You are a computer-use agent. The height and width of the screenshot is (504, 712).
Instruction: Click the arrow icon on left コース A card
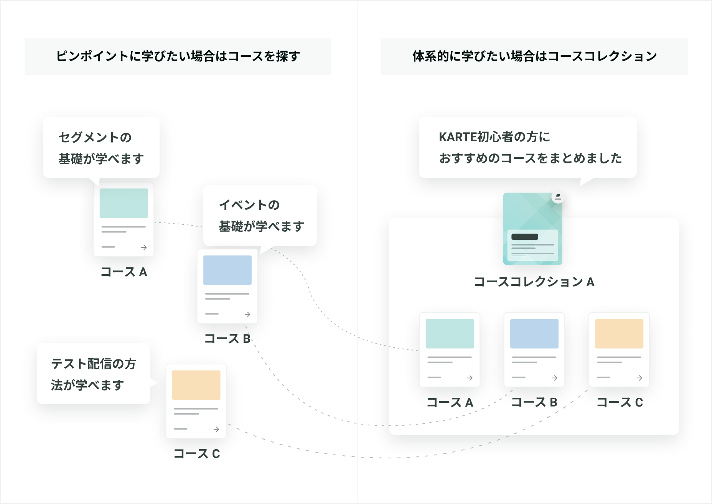point(144,247)
